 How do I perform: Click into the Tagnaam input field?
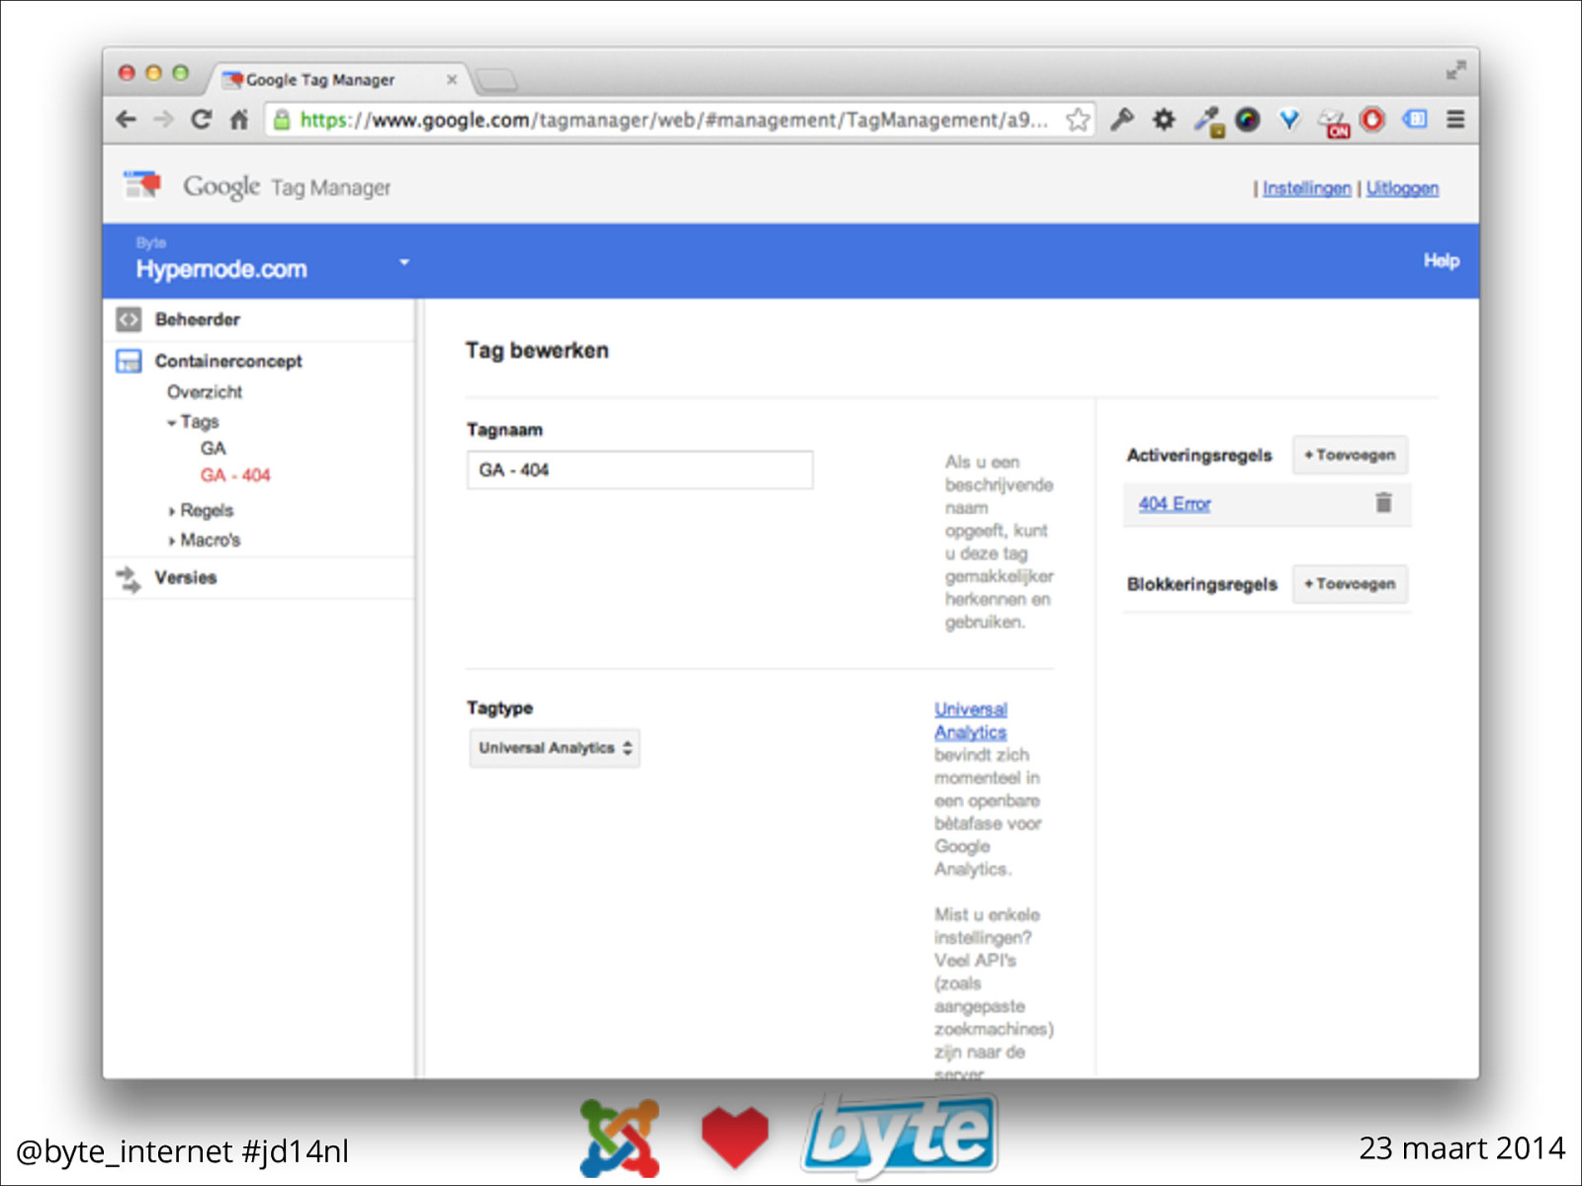click(x=640, y=470)
